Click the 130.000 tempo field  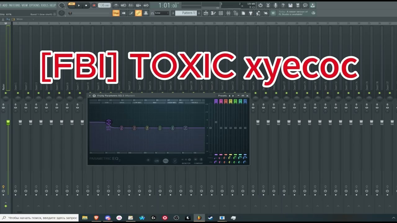(104, 6)
